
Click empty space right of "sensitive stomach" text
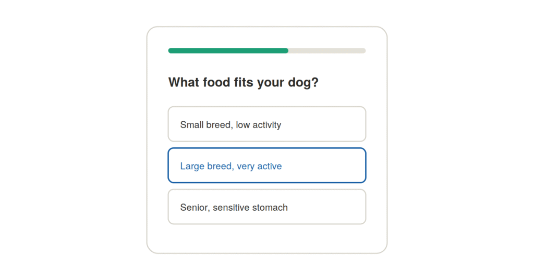(326, 207)
